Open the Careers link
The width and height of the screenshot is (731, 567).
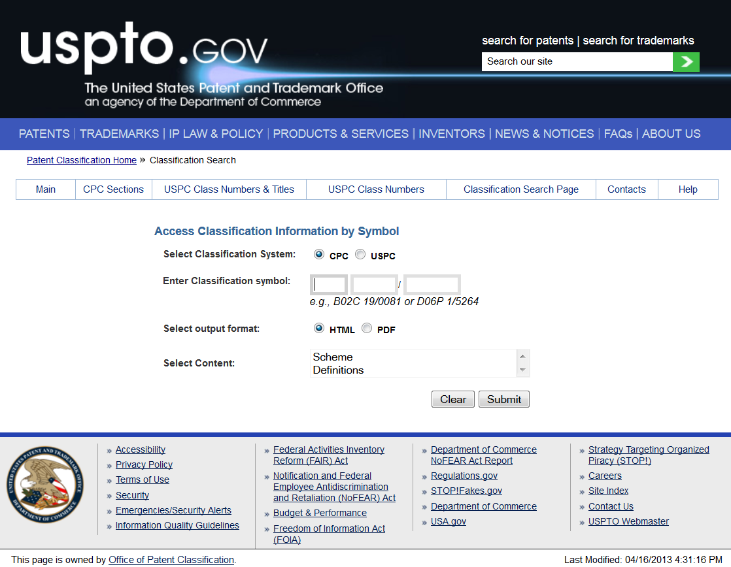point(605,476)
